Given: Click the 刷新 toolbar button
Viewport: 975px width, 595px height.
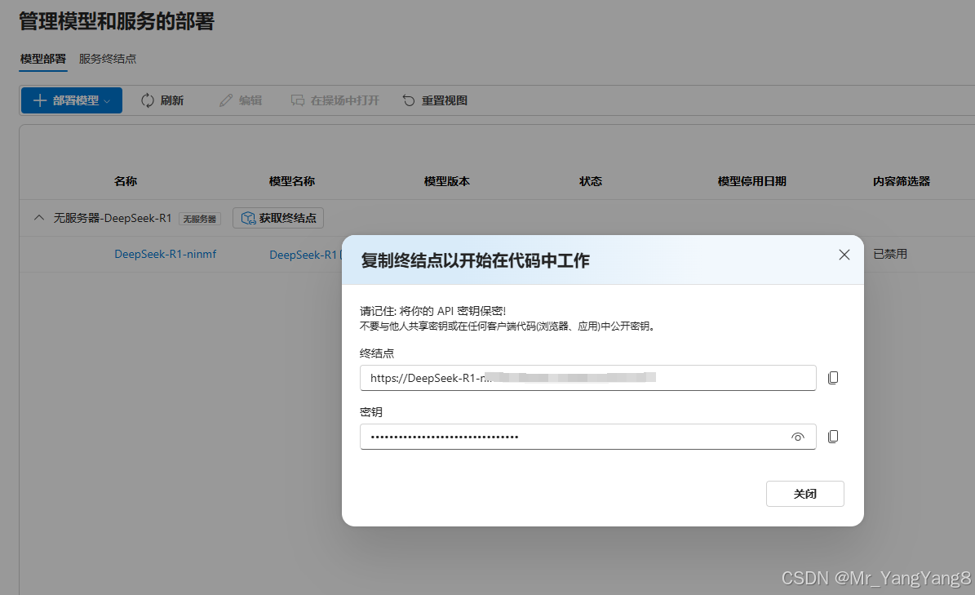Looking at the screenshot, I should 162,100.
